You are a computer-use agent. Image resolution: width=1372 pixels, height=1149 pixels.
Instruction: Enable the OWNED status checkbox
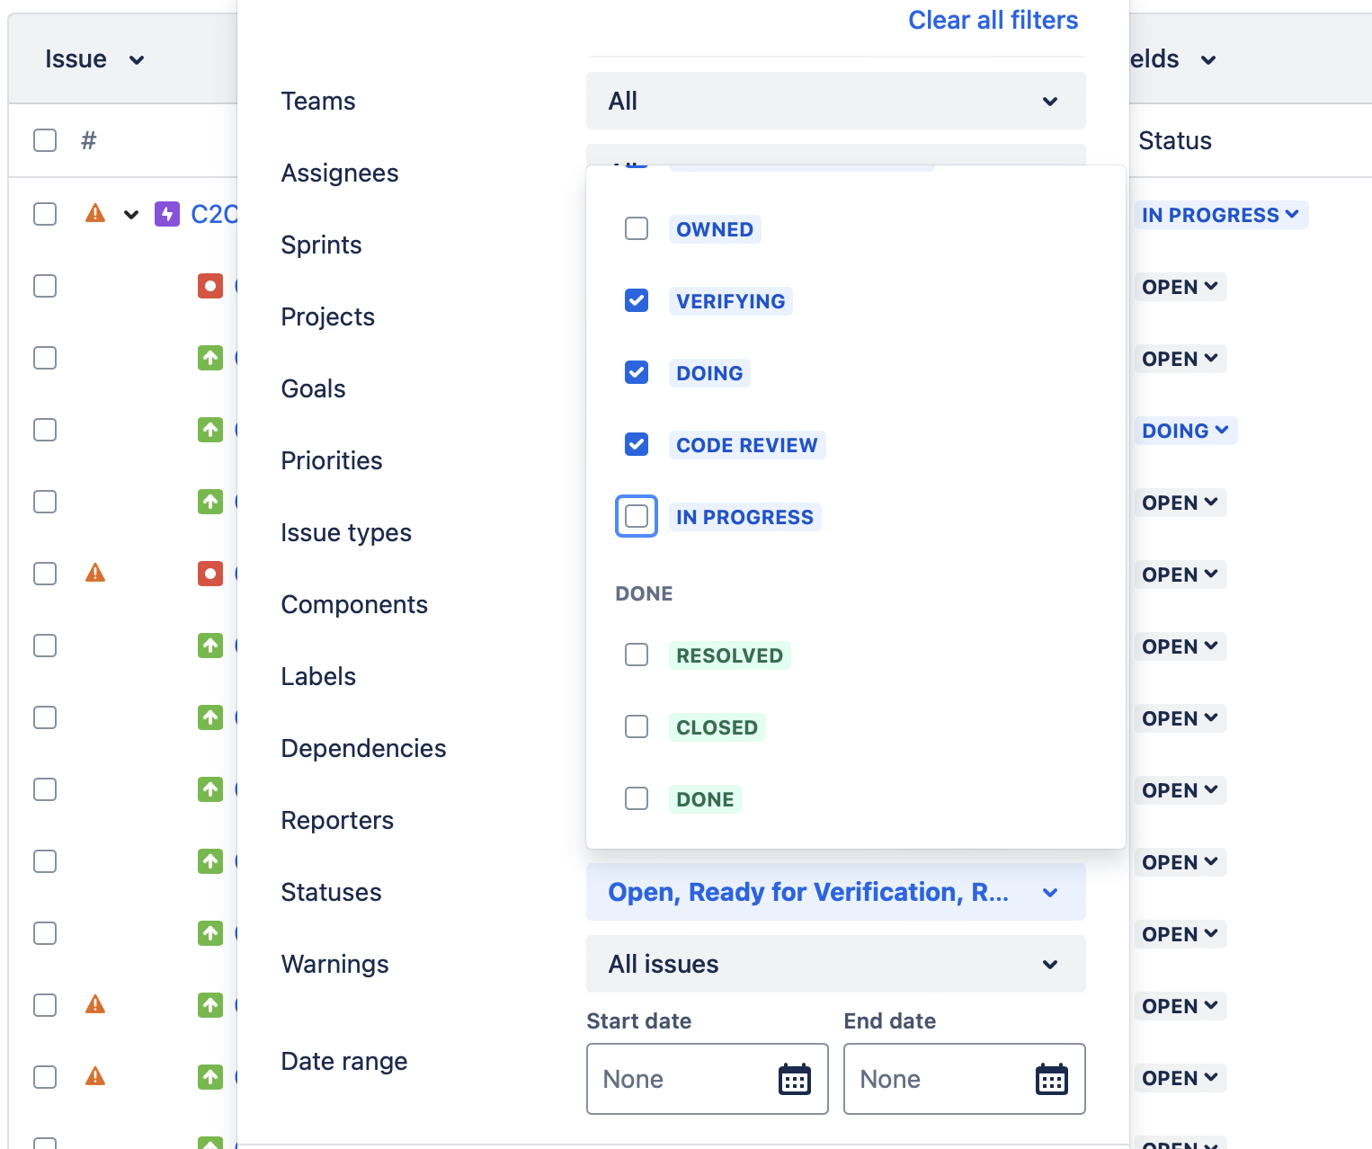point(637,228)
